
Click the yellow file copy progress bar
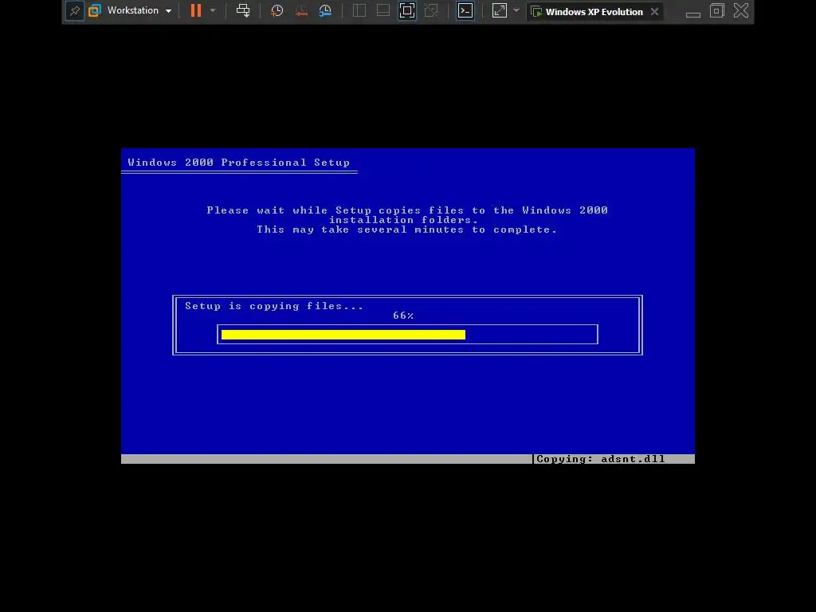[343, 335]
